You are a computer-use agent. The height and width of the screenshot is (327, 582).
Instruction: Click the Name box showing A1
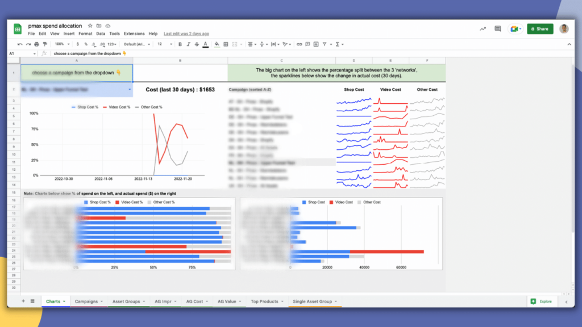tap(22, 53)
